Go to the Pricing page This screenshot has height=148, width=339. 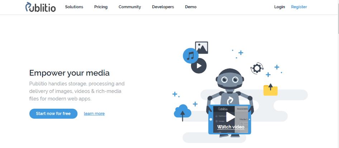pyautogui.click(x=101, y=7)
